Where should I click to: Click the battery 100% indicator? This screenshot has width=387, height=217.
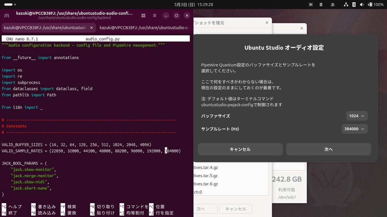(x=376, y=5)
